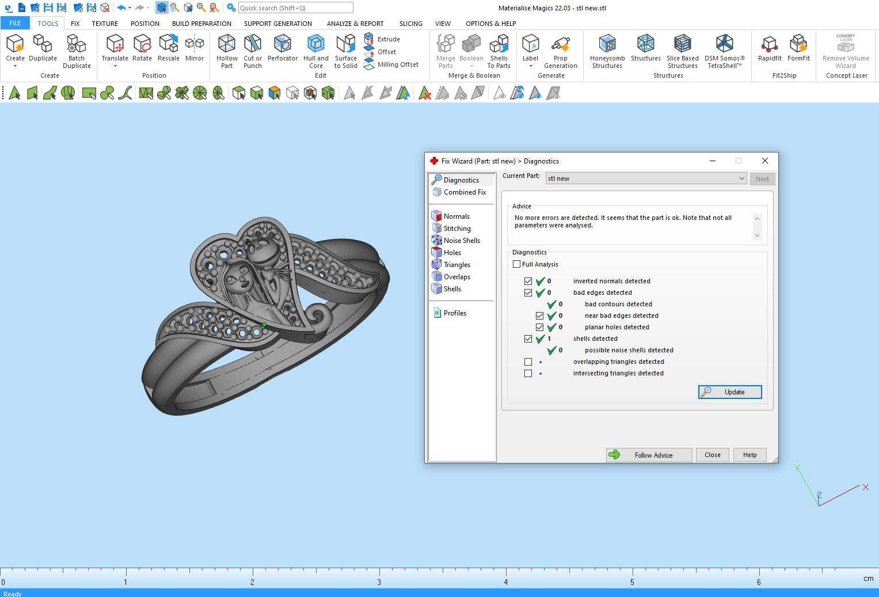
Task: Uncheck the inverted normals detected checkbox
Action: click(528, 281)
